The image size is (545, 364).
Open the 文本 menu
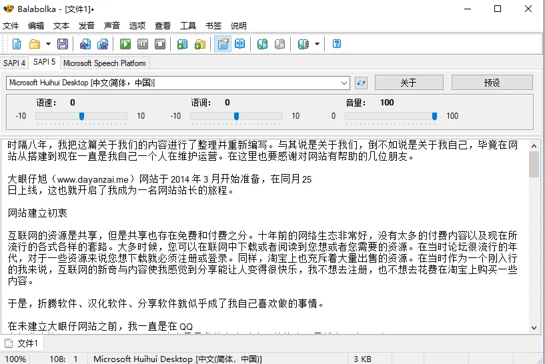point(61,26)
